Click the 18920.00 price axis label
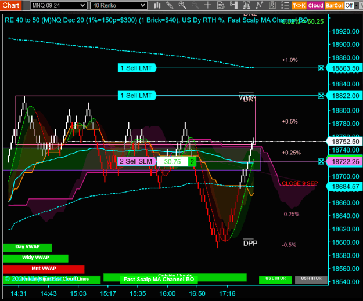The height and width of the screenshot is (301, 363). pos(346,31)
